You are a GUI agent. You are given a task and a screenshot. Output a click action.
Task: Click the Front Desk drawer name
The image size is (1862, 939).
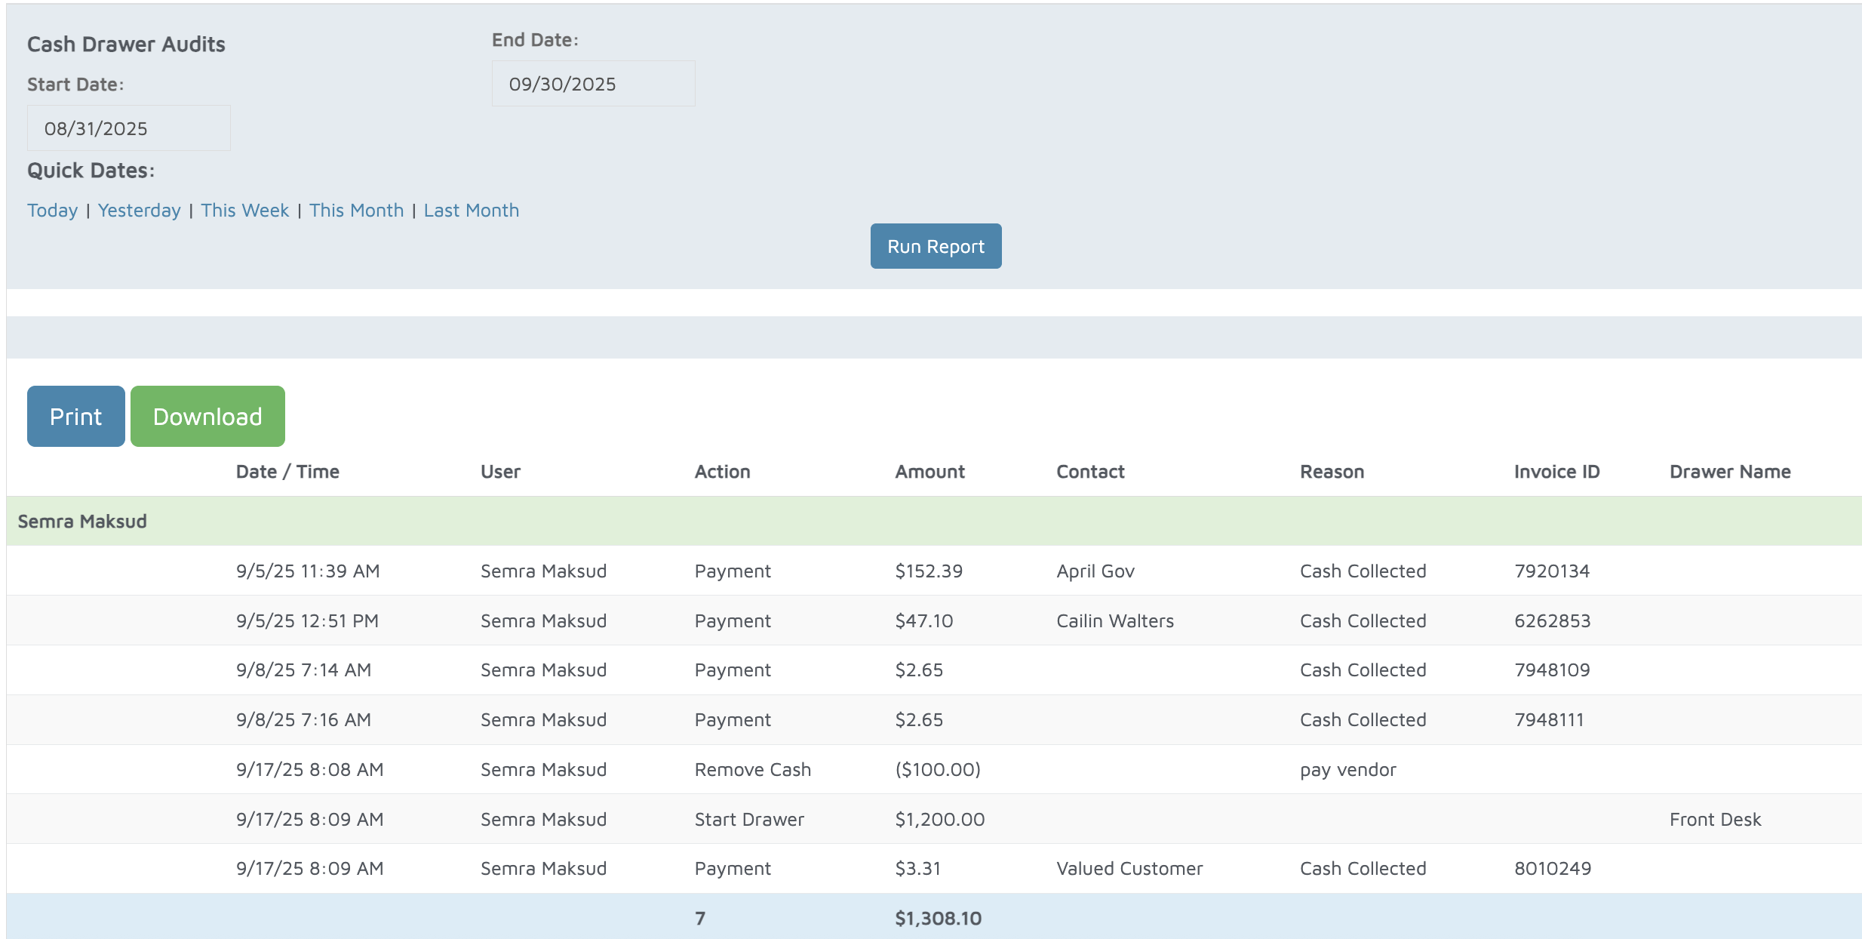(x=1714, y=819)
